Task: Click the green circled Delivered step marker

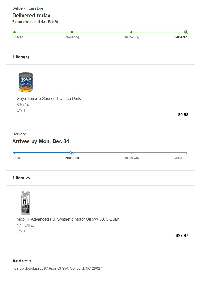Action: coord(186,32)
